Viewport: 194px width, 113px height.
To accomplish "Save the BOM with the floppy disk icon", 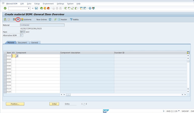I will tap(36, 8).
